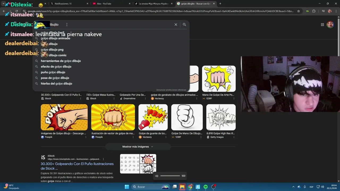Open the 30.300+ Golpeando Con El Puño link
340x191 pixels.
[77, 166]
